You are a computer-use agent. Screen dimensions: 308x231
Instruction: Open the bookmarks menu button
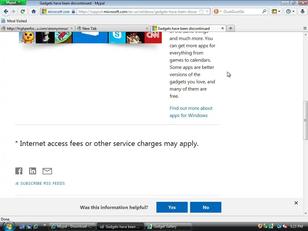(274, 12)
